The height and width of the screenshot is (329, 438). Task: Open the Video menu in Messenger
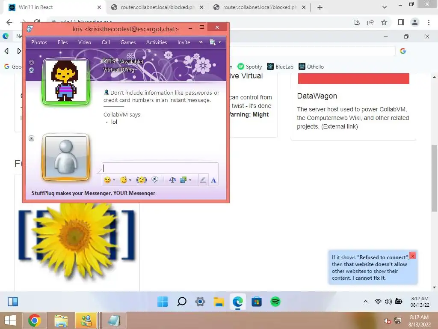85,42
